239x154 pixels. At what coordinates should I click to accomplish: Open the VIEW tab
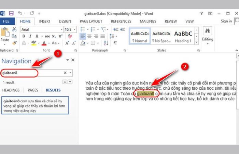(x=189, y=21)
